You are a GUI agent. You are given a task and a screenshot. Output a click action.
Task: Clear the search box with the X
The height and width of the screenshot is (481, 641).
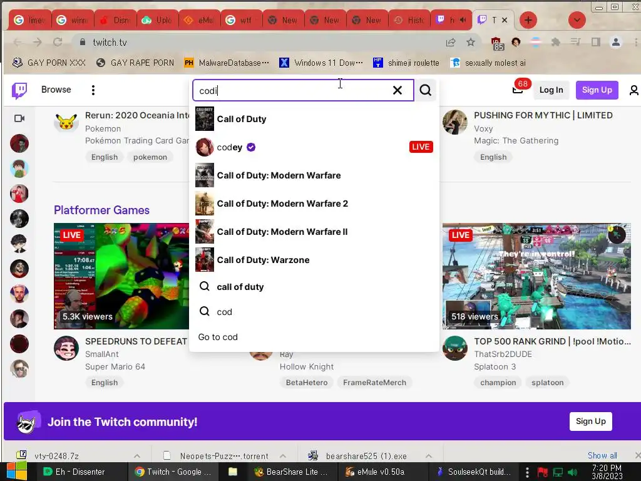pyautogui.click(x=397, y=90)
